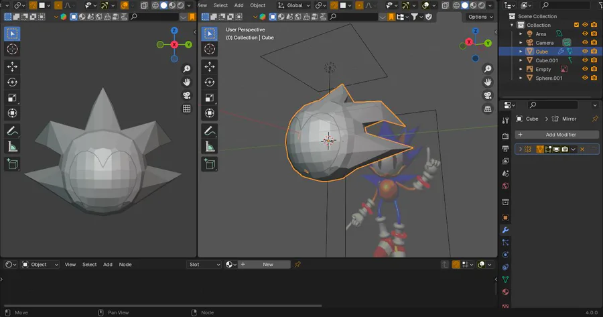
Task: Toggle viewport visibility of Camera
Action: (x=585, y=43)
